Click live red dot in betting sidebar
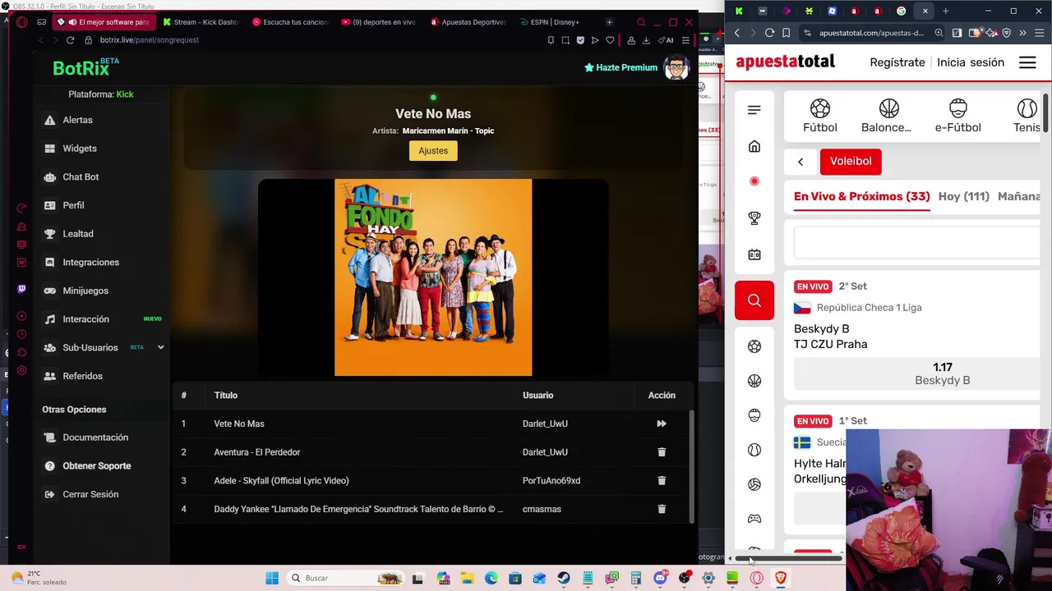Viewport: 1052px width, 591px height. [x=754, y=181]
